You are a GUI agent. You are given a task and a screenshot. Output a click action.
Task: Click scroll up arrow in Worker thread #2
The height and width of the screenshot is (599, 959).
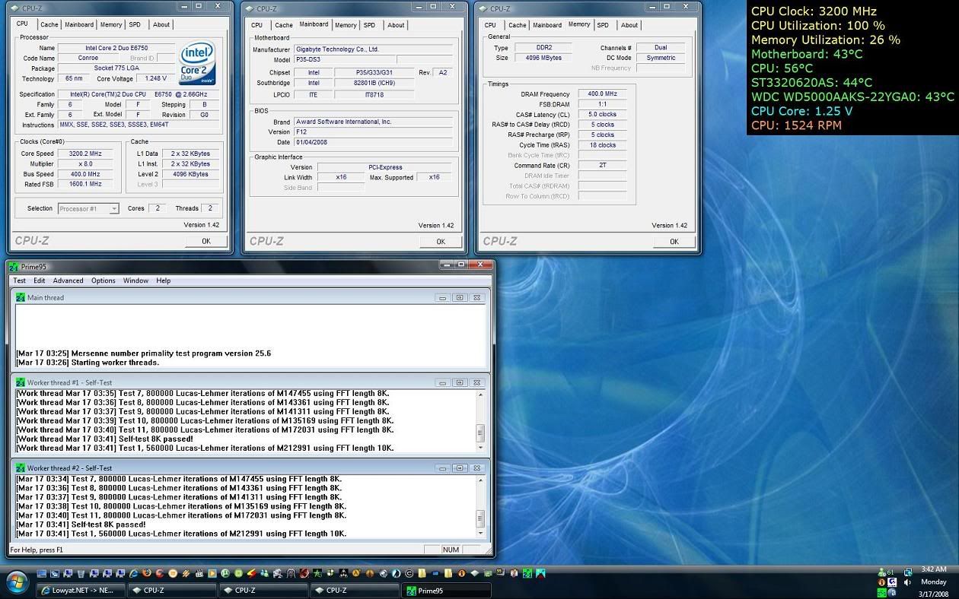480,480
